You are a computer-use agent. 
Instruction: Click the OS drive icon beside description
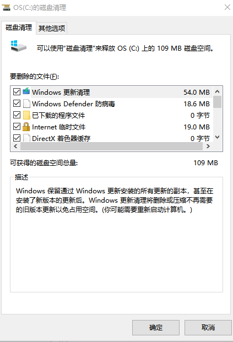tap(19, 46)
